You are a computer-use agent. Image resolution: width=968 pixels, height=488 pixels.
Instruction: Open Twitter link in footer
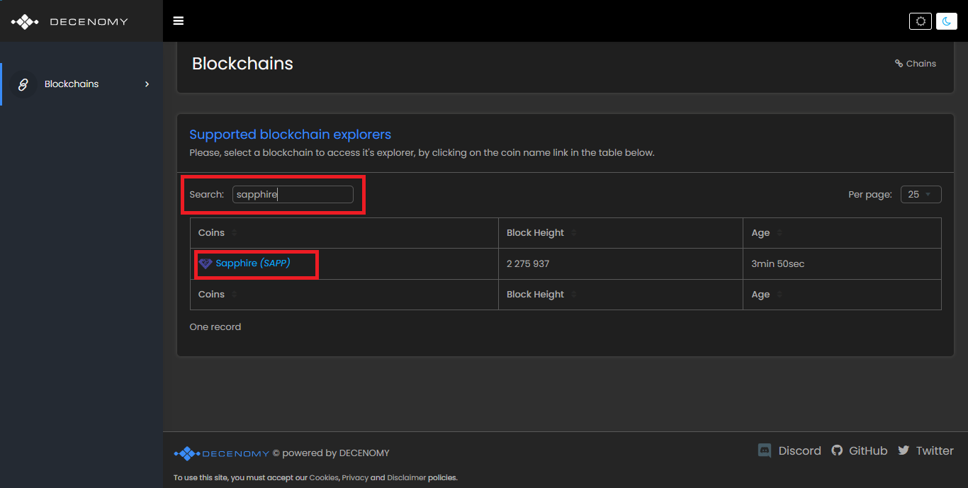coord(925,450)
